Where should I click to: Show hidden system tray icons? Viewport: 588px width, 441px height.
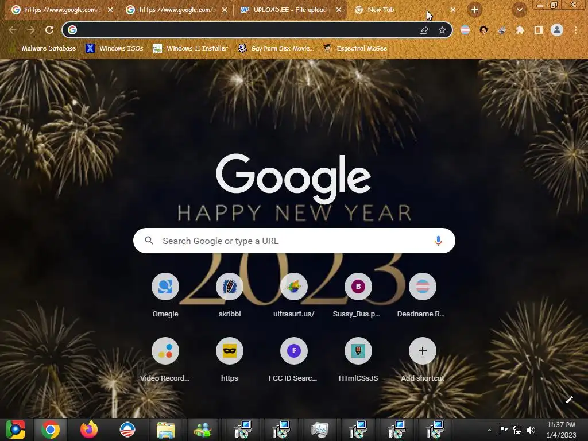(x=489, y=430)
